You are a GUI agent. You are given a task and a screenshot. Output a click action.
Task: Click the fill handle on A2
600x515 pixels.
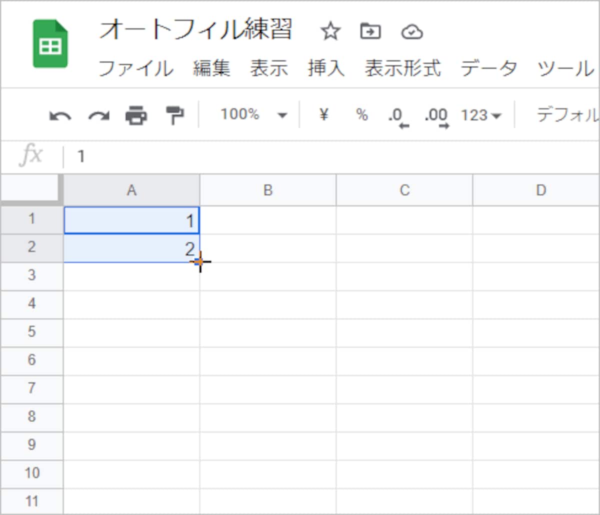(199, 261)
